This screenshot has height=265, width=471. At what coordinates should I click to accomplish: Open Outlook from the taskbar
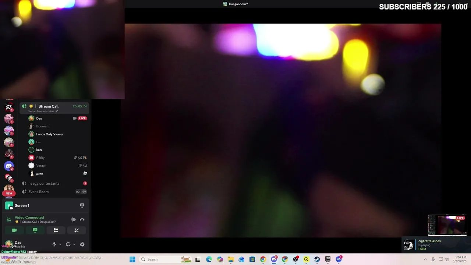pyautogui.click(x=241, y=259)
